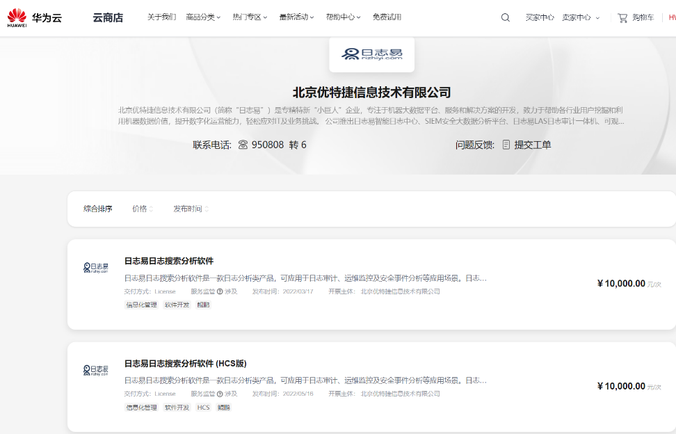Viewport: 676px width, 434px height.
Task: Click the 软件开发 tag in first product
Action: (177, 305)
